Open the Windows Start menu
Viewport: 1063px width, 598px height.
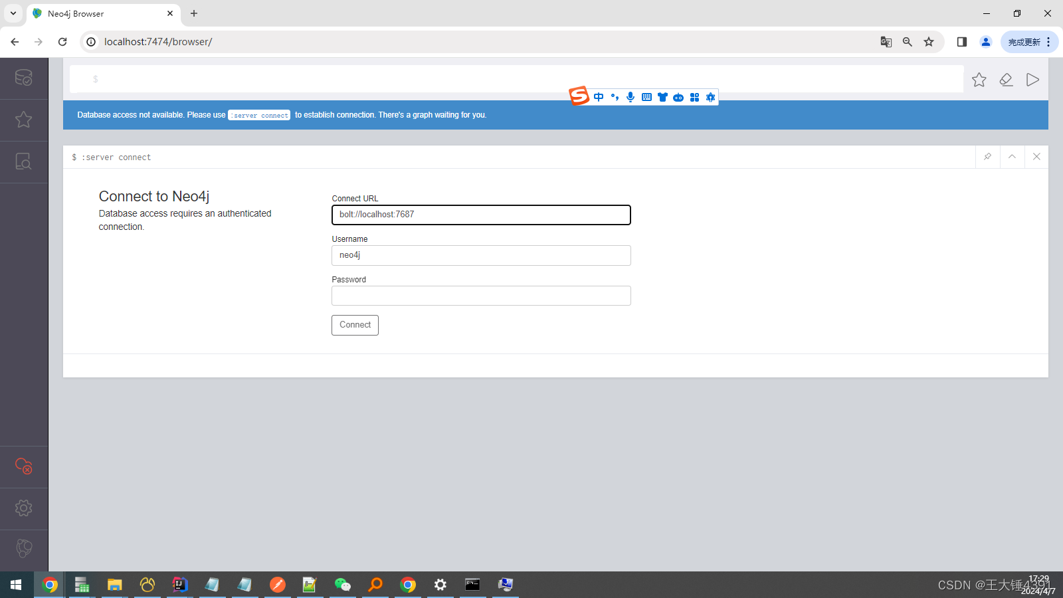(x=16, y=585)
